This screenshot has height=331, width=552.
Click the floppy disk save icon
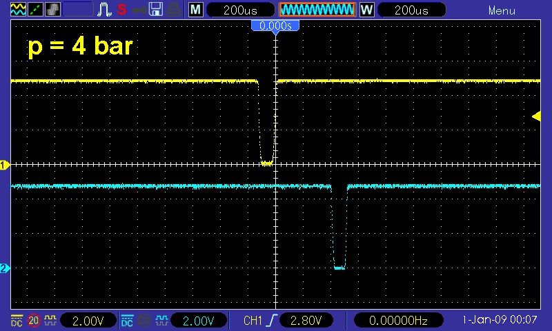click(x=156, y=10)
